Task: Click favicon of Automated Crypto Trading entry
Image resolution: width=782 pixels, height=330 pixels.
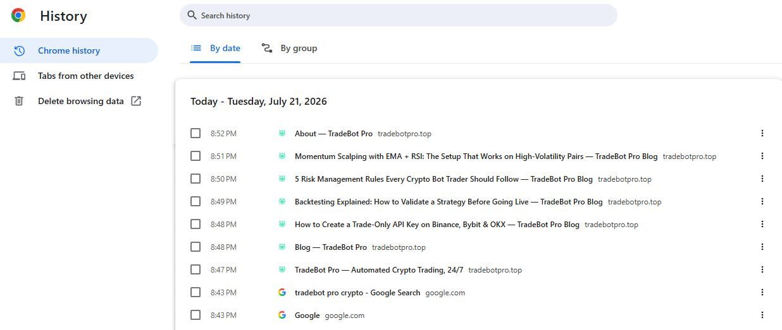Action: tap(282, 269)
